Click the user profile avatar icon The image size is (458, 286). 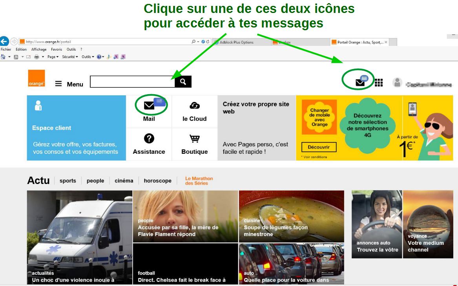pos(397,83)
